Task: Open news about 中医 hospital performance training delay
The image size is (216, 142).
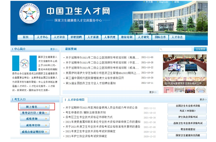Action: 102,63
